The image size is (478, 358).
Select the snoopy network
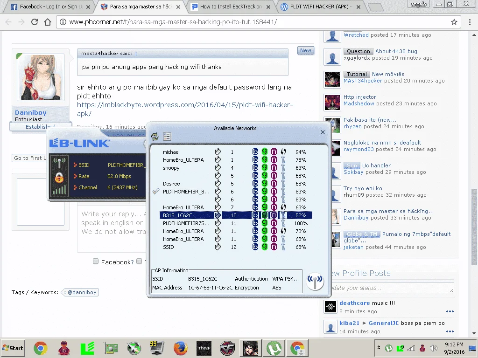235,168
